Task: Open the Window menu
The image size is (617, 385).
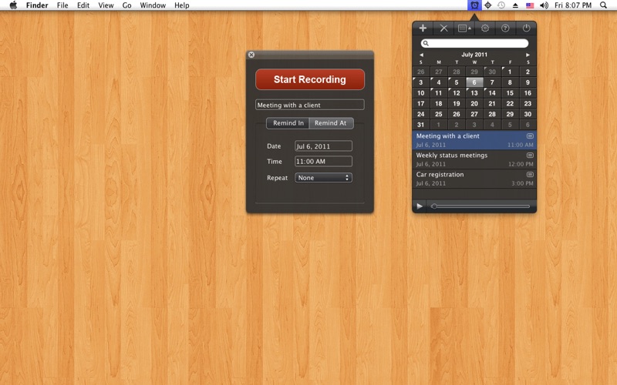Action: 153,5
